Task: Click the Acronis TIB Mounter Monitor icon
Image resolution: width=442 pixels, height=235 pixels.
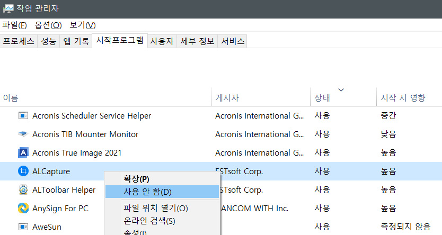Action: [x=23, y=134]
